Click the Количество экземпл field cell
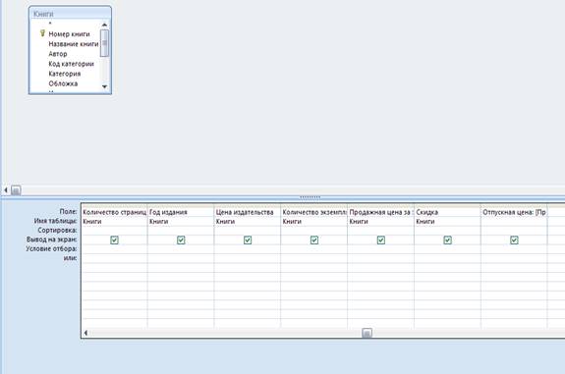The image size is (565, 374). click(314, 212)
